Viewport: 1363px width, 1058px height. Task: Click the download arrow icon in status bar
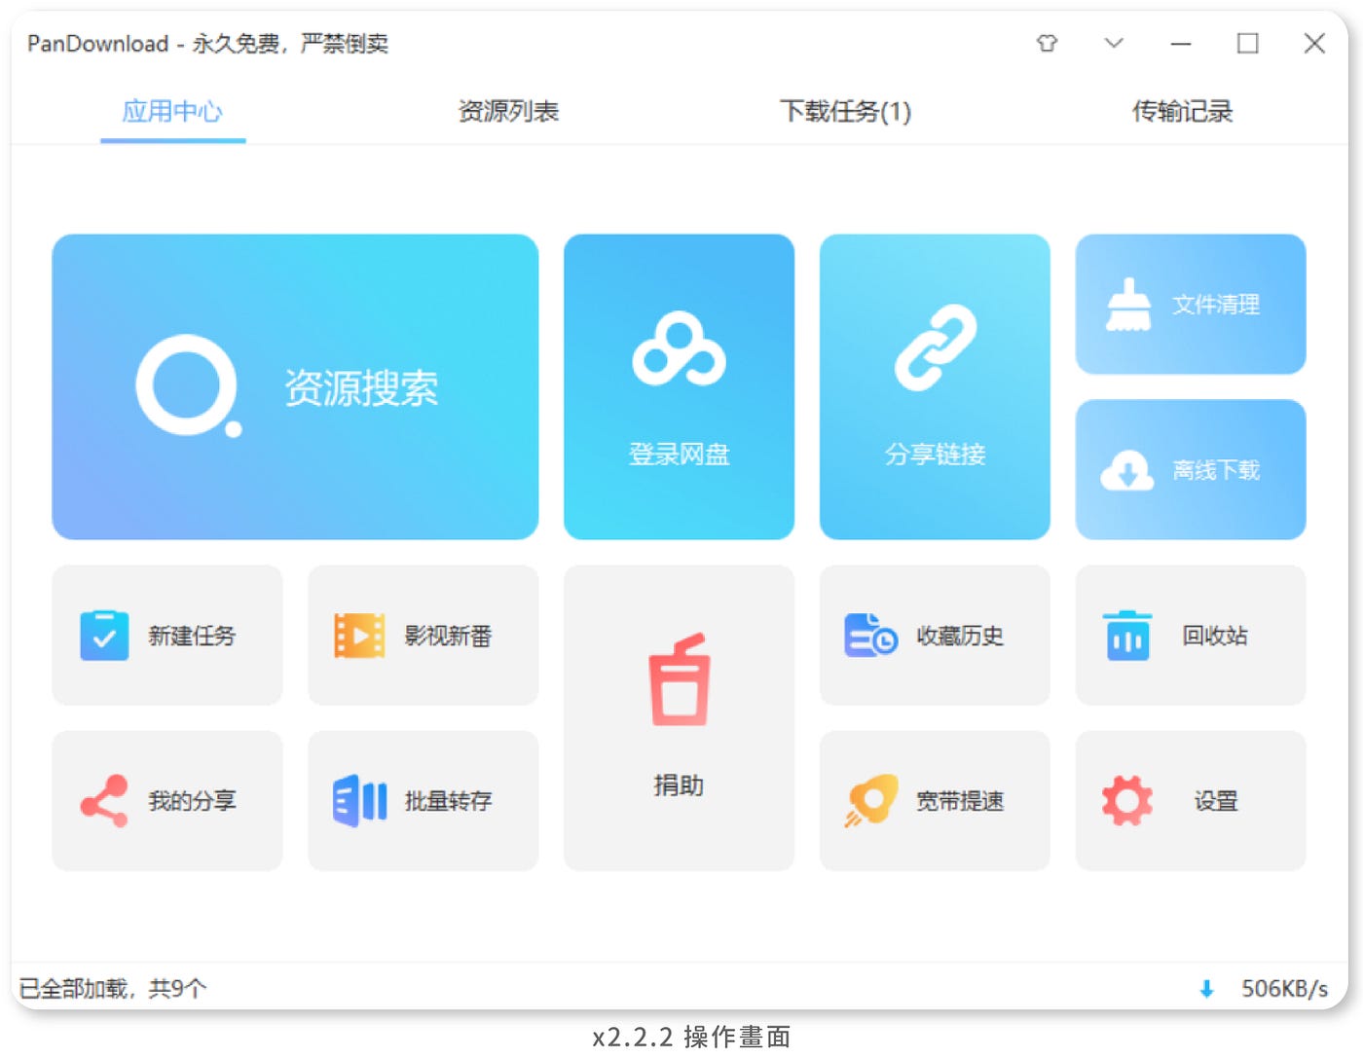pyautogui.click(x=1206, y=989)
